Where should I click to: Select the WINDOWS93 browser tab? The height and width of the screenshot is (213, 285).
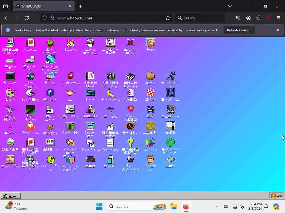point(44,6)
